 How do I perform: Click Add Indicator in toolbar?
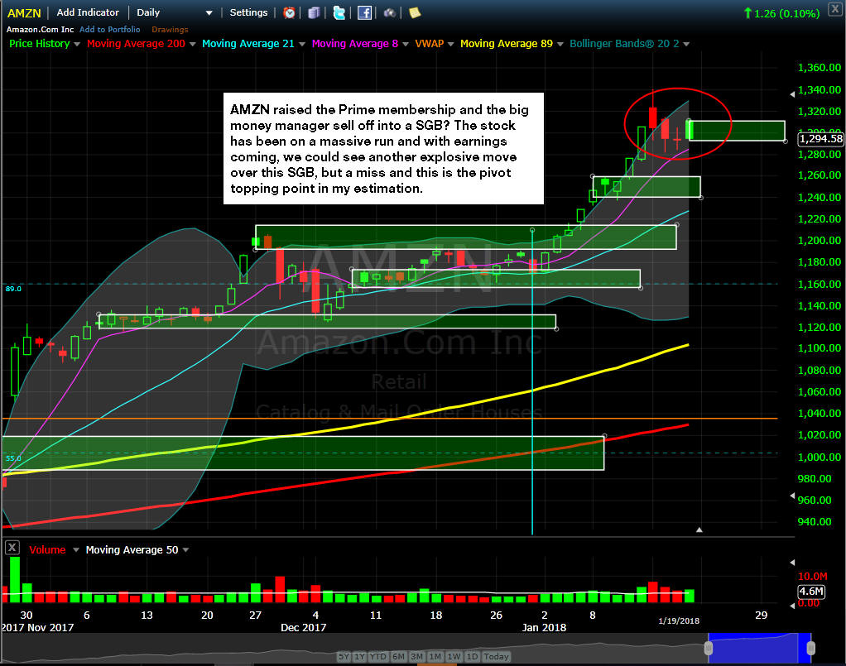click(88, 12)
